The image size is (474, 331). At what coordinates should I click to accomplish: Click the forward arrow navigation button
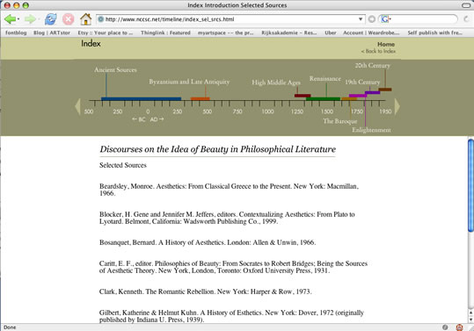[x=30, y=19]
